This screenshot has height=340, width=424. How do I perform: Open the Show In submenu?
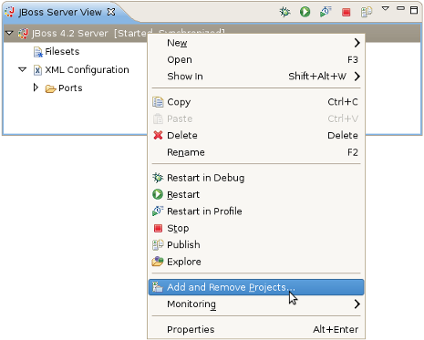click(x=256, y=77)
